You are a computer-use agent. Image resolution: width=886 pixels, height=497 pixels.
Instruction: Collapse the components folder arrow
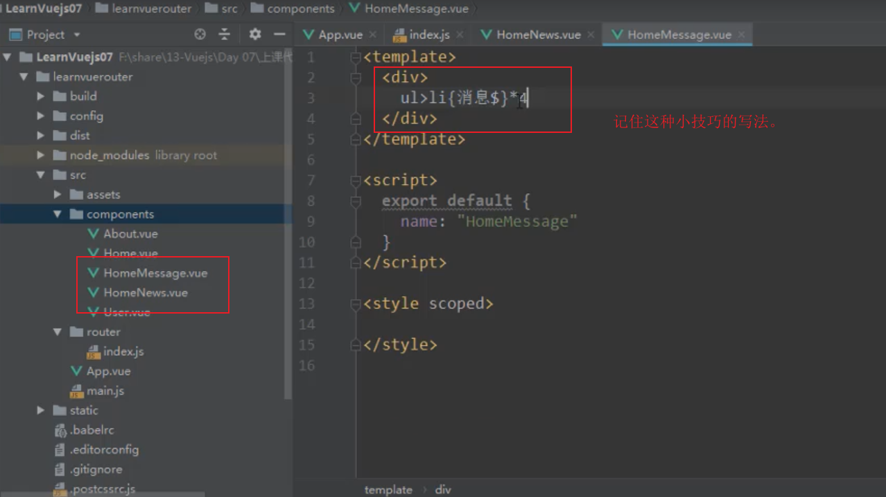[x=58, y=215]
